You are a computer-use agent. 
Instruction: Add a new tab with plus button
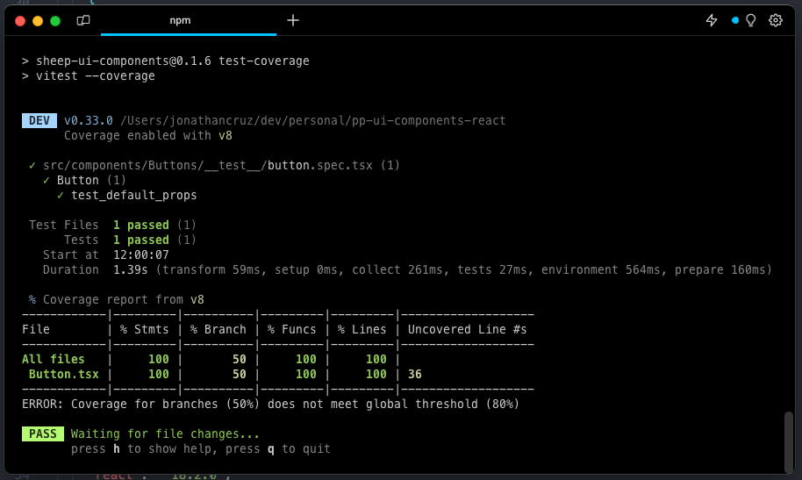292,20
